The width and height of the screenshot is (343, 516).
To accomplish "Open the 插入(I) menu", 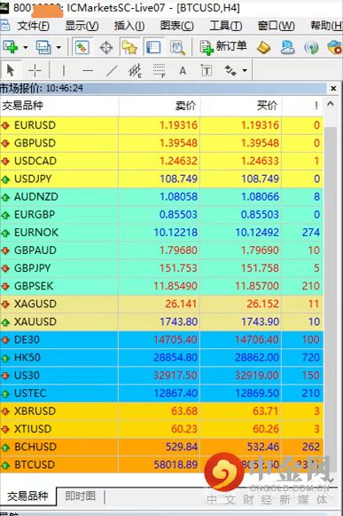I will [x=129, y=26].
